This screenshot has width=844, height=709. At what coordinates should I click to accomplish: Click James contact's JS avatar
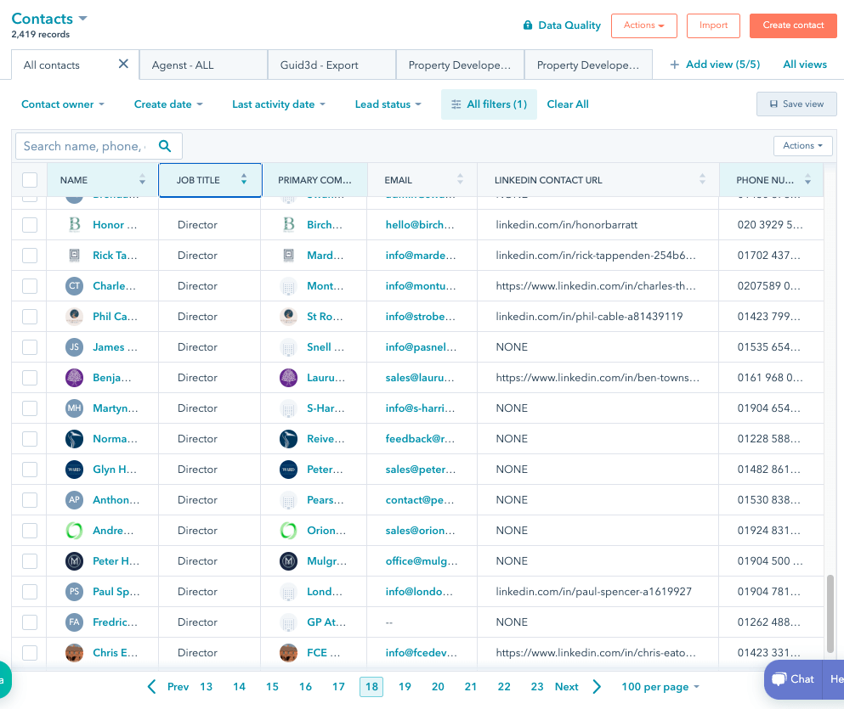(74, 347)
